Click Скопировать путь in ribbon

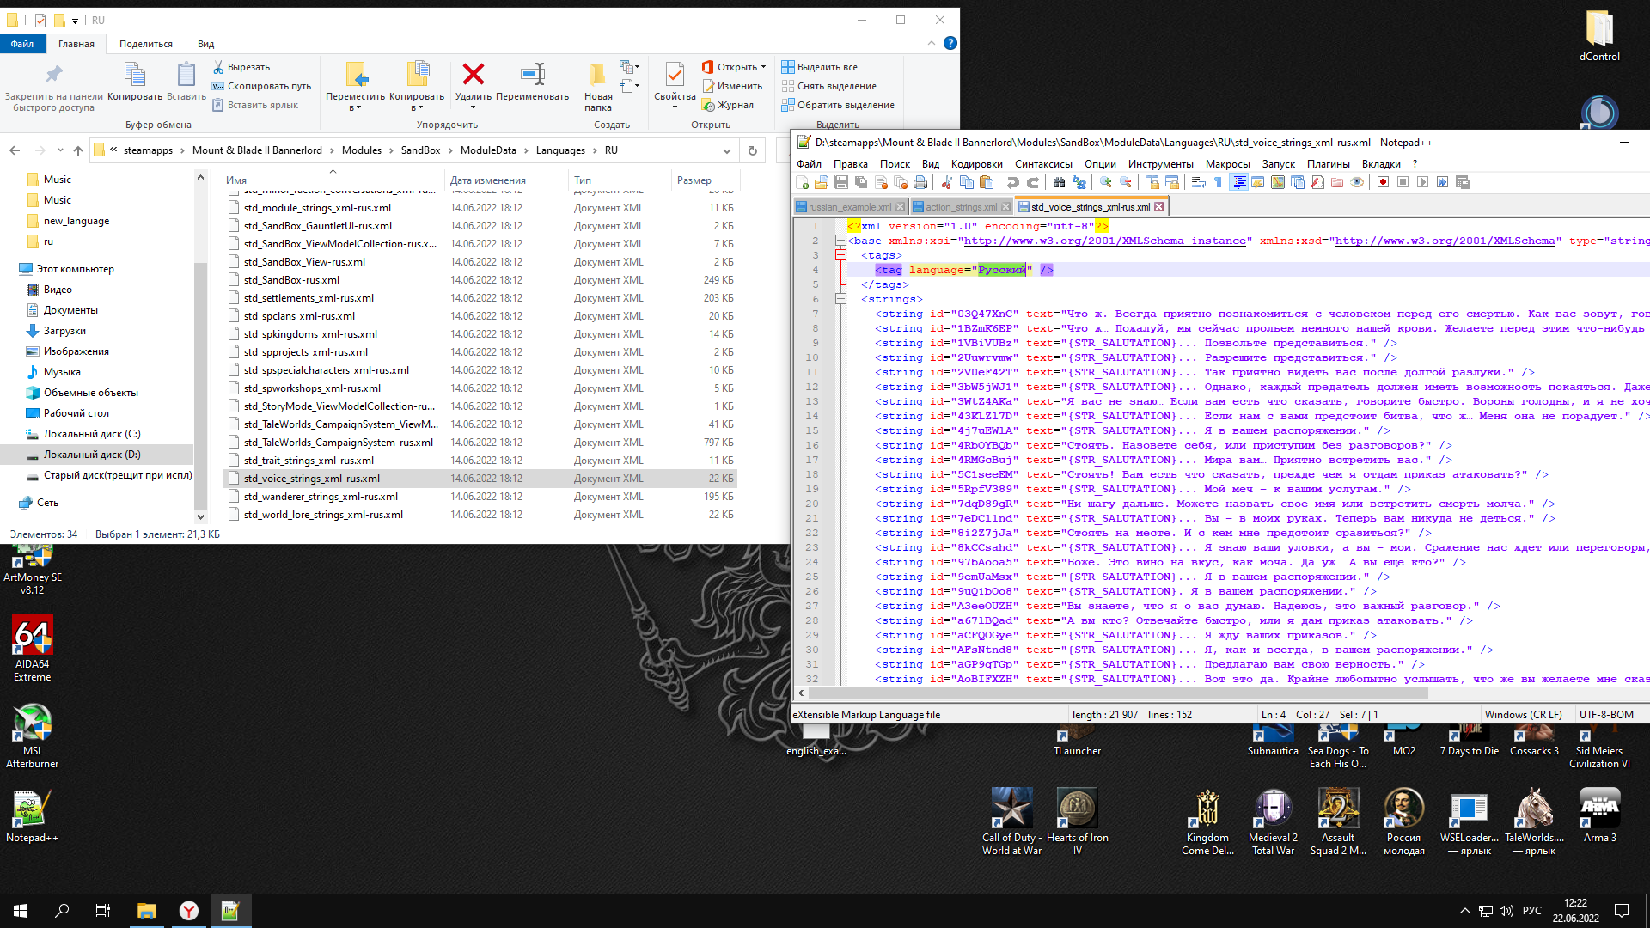(x=261, y=86)
